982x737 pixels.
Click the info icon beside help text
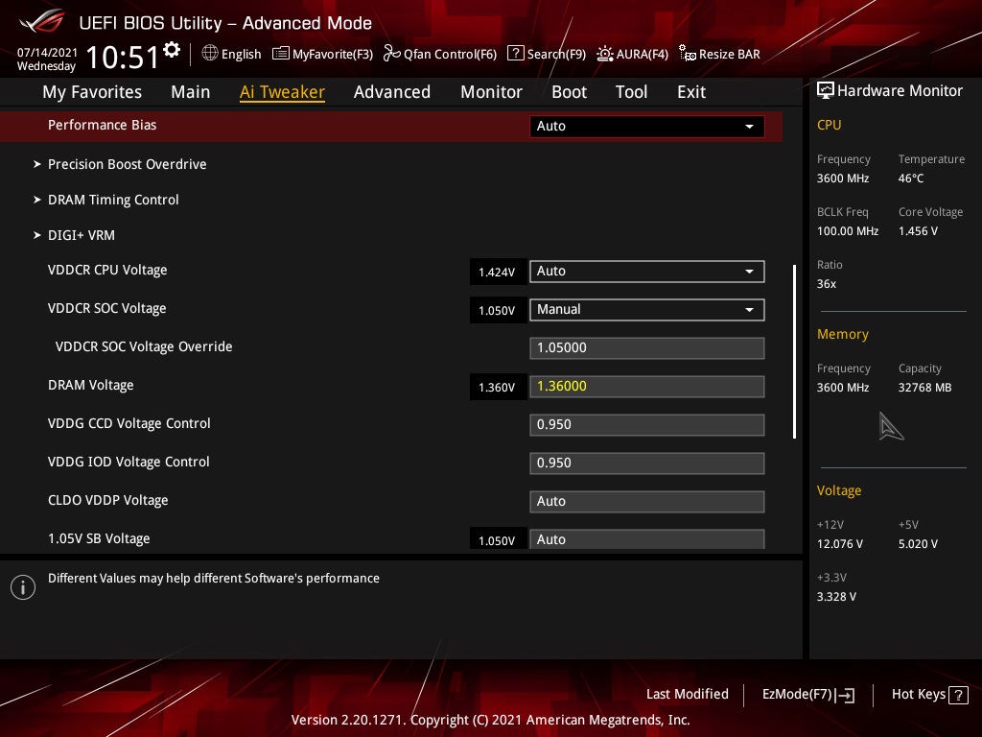23,587
